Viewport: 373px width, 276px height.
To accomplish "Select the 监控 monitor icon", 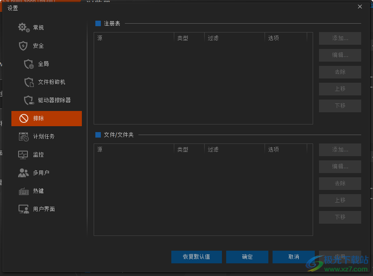I will coord(23,154).
